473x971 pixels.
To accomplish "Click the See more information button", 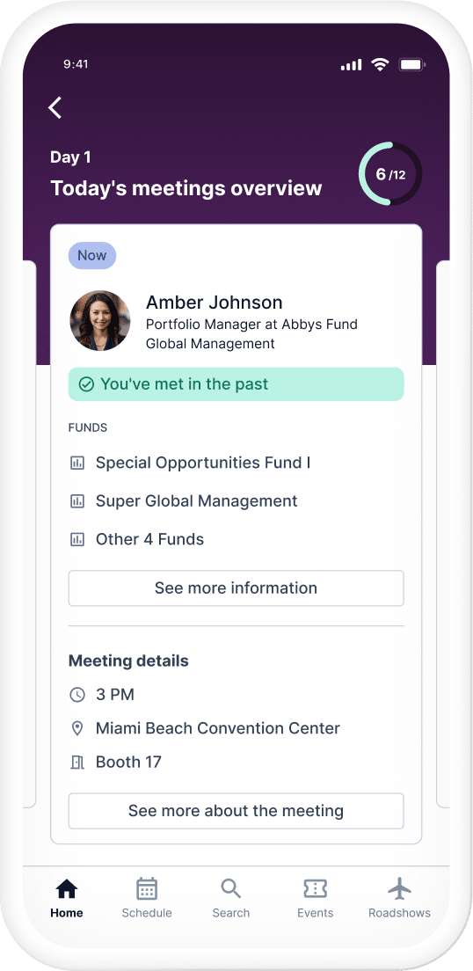I will [236, 588].
